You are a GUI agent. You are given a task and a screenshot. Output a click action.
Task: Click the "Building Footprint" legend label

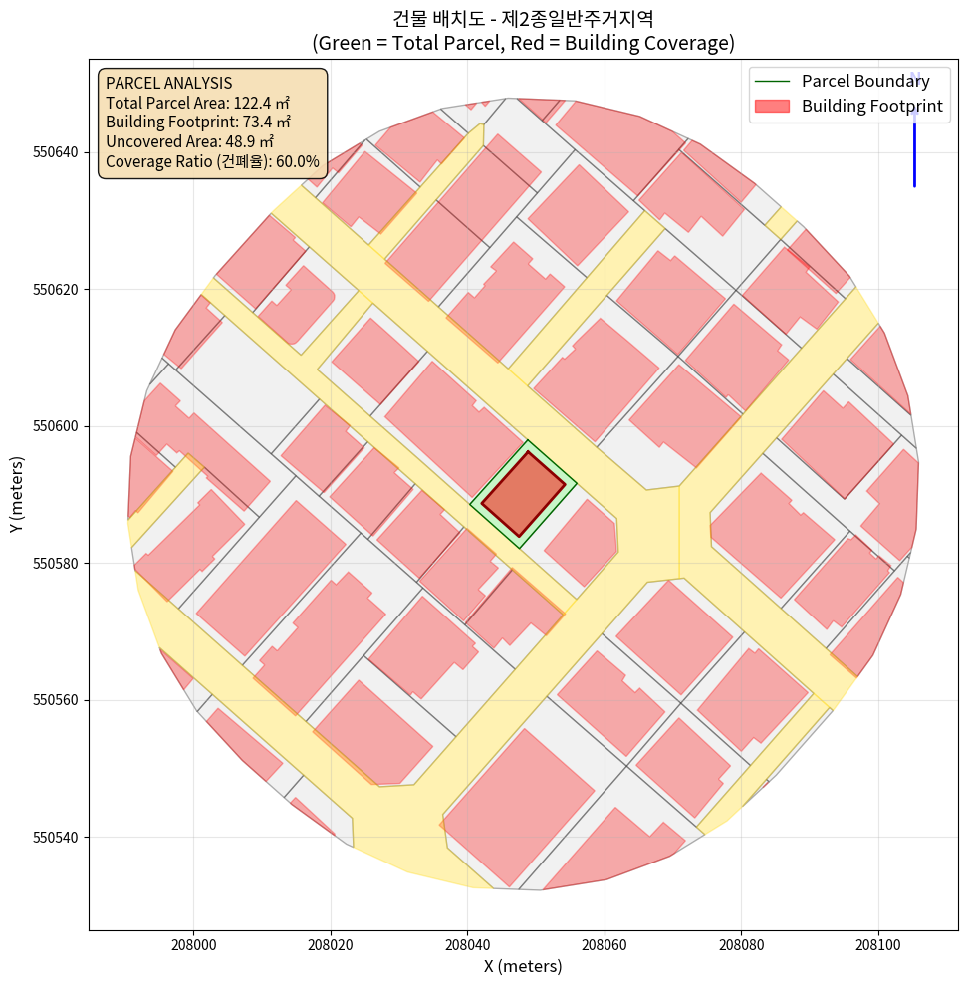[x=871, y=107]
